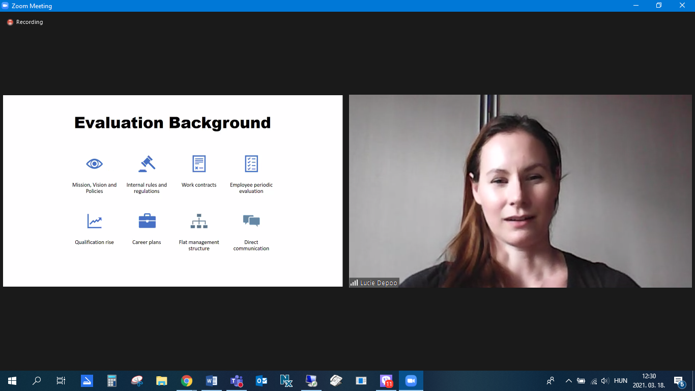Open the Action Center with 6 notifications
This screenshot has width=695, height=391.
679,381
